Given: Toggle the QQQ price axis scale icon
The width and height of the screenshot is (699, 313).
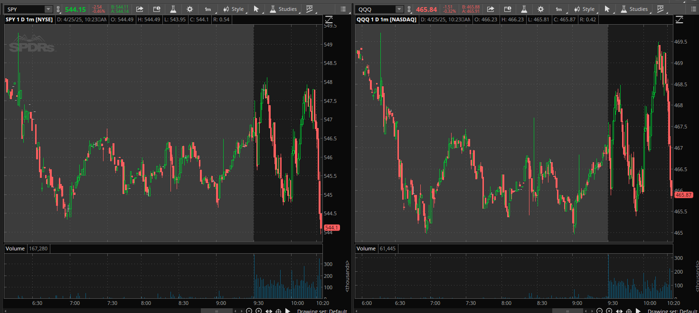Looking at the screenshot, I should [680, 19].
